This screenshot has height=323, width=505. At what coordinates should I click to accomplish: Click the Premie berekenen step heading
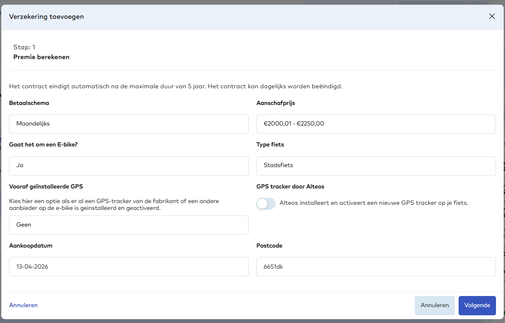click(41, 57)
